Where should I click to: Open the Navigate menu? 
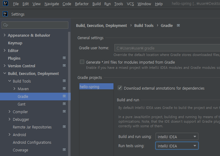pyautogui.click(x=52, y=4)
